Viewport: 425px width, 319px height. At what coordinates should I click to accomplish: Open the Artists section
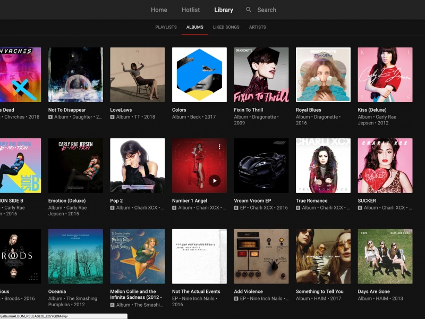257,27
